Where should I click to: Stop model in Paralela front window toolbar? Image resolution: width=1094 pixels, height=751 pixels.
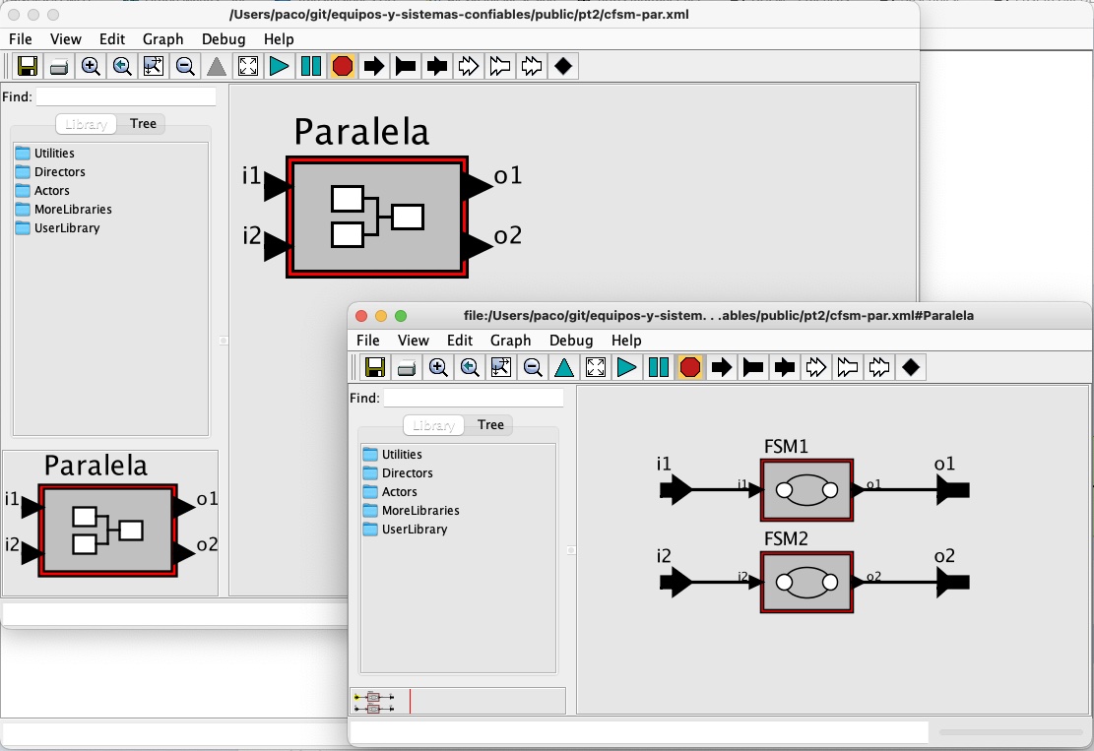[690, 367]
